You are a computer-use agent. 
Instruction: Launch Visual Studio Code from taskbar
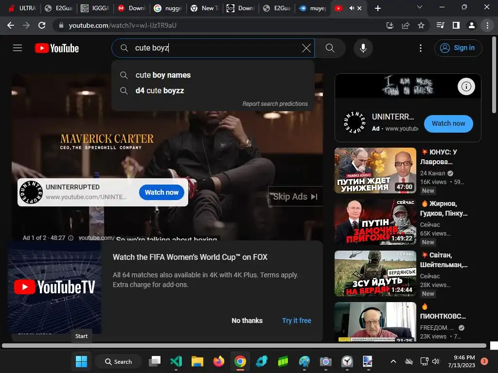coord(176,361)
